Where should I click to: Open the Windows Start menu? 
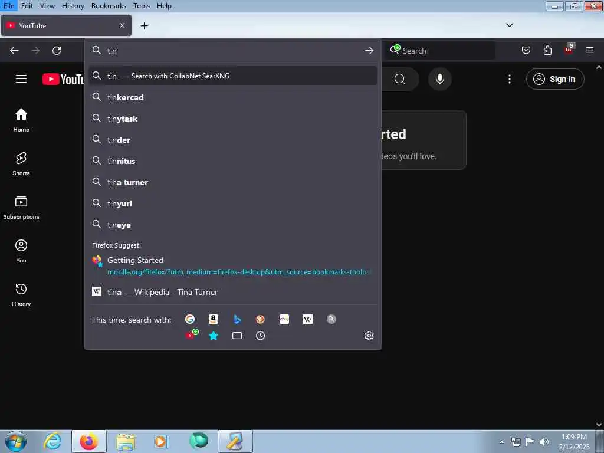click(16, 441)
